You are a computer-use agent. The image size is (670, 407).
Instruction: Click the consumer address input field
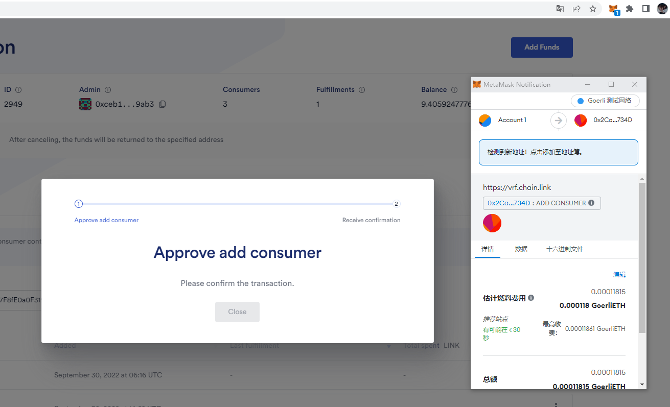tap(20, 300)
